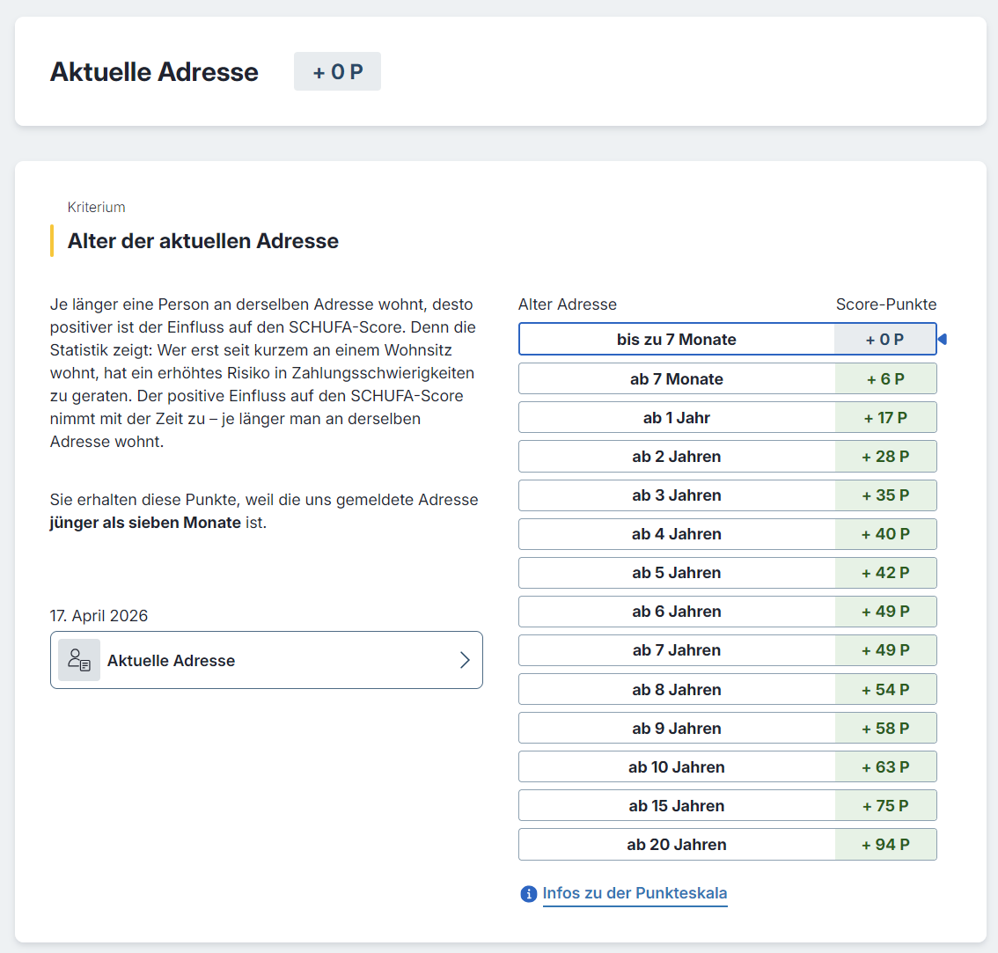Click the + 0 P badge in header
Viewport: 998px width, 953px height.
(x=337, y=71)
